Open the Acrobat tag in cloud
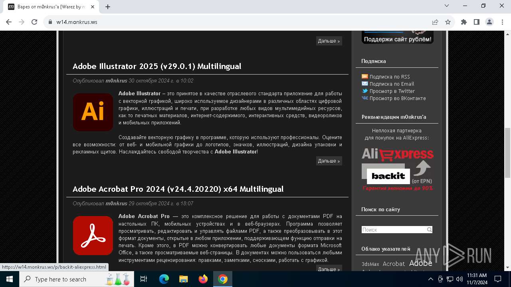 394,263
